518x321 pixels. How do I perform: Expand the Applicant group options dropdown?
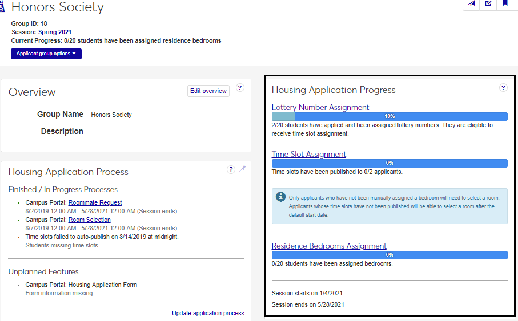[46, 54]
